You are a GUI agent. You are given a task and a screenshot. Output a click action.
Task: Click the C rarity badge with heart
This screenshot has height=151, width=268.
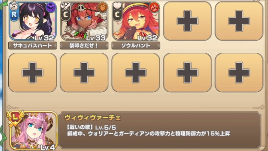point(117,11)
